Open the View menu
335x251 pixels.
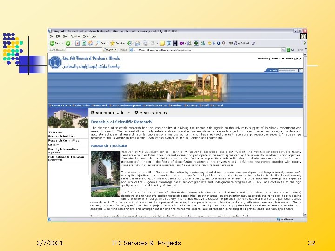pos(65,37)
